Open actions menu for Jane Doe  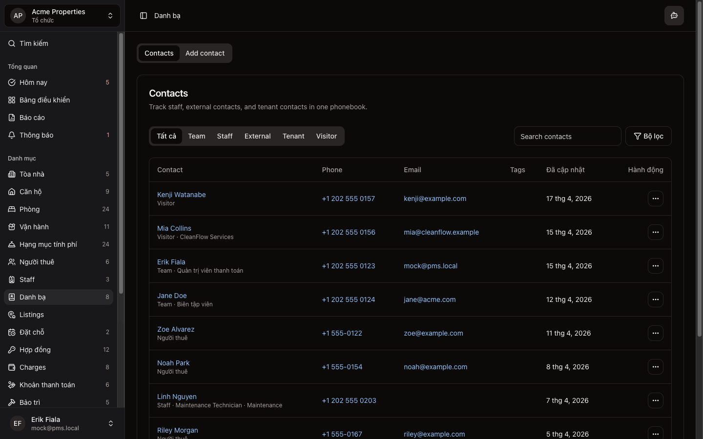[x=655, y=299]
